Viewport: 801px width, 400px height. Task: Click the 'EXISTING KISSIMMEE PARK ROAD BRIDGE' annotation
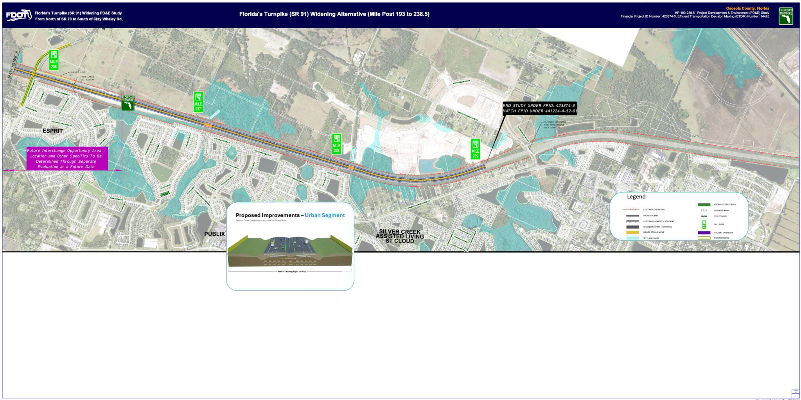pos(555,125)
